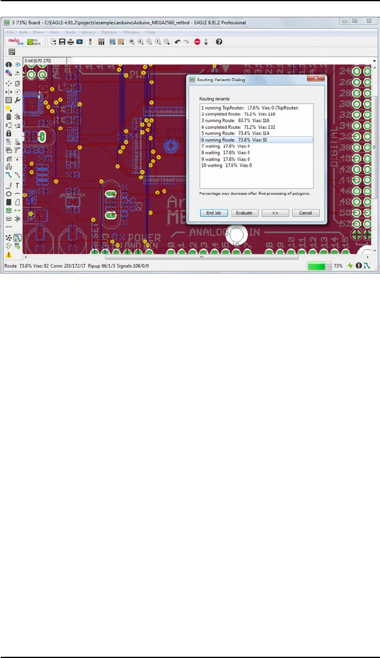Open the Display layers tool
The width and height of the screenshot is (380, 658).
click(x=9, y=73)
